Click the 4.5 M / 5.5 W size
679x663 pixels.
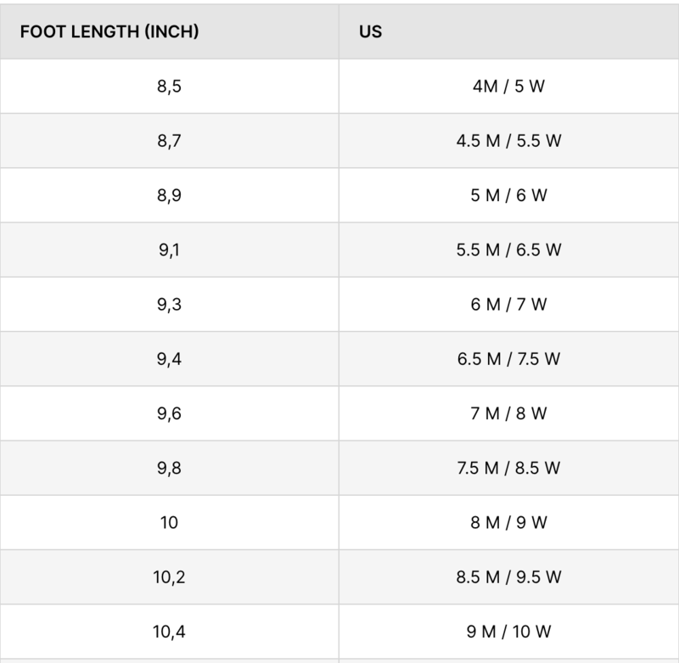coord(508,141)
